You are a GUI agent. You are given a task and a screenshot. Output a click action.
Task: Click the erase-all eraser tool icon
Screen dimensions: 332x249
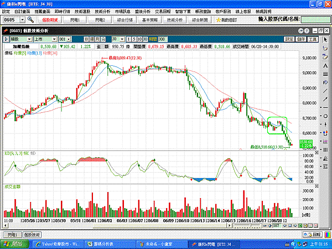[x=325, y=56]
